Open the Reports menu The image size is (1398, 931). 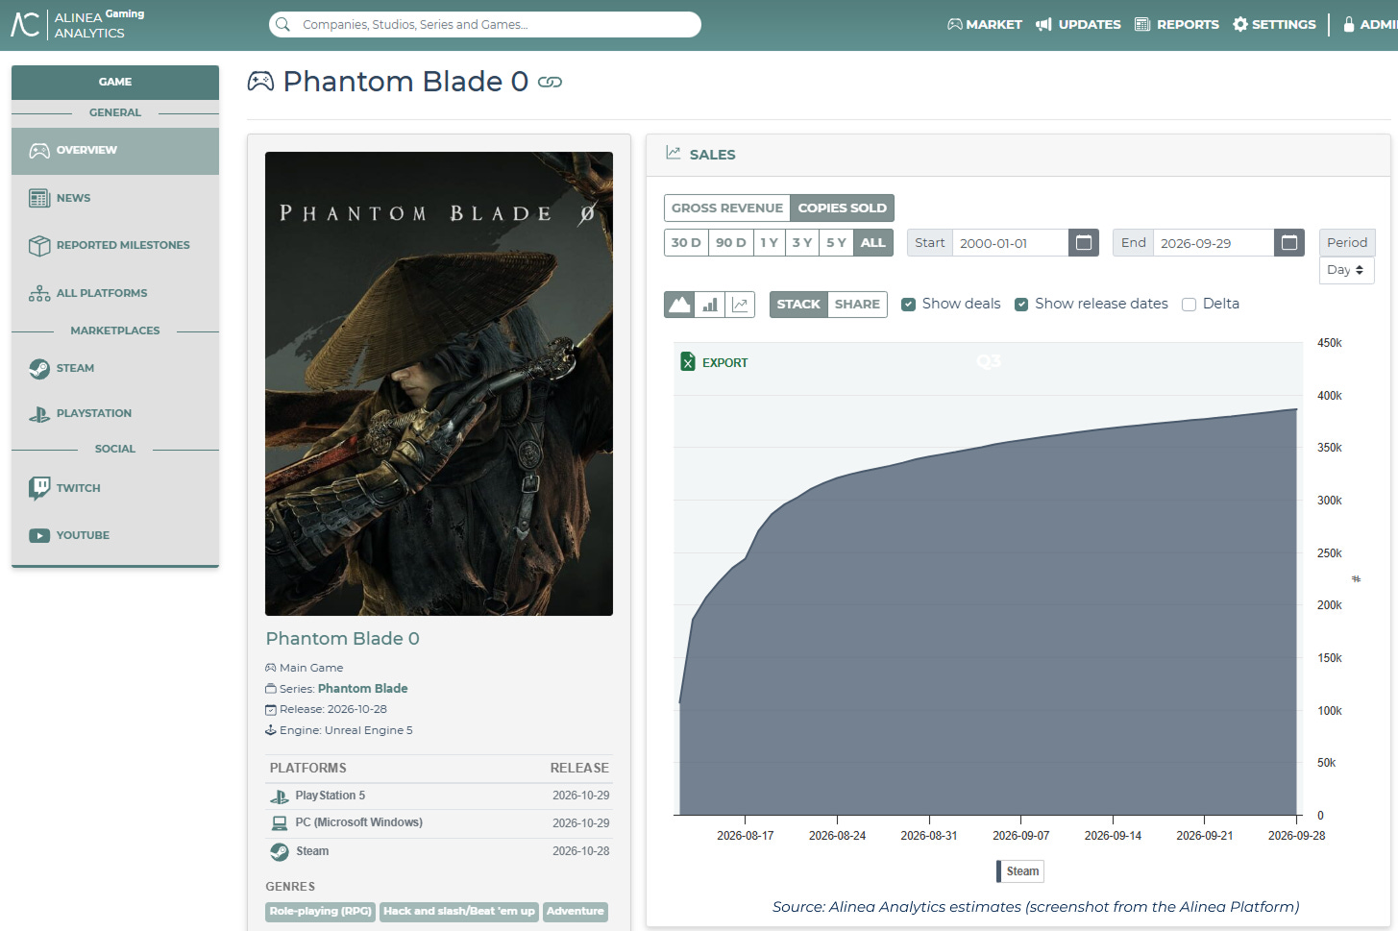[x=1177, y=25]
